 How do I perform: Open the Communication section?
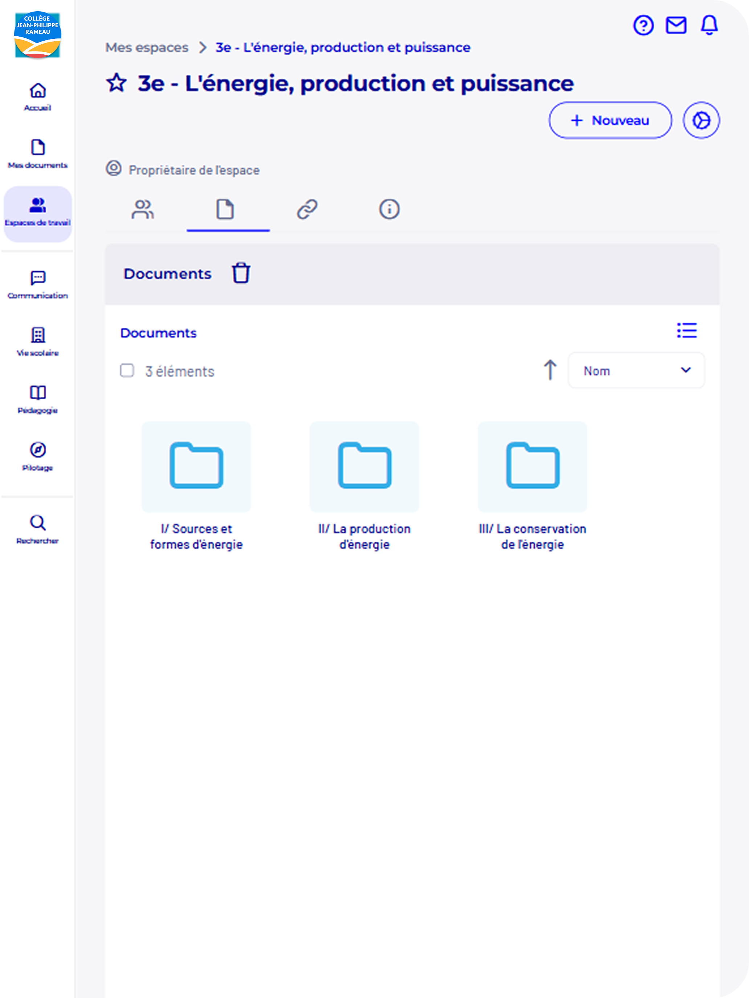[x=37, y=285]
